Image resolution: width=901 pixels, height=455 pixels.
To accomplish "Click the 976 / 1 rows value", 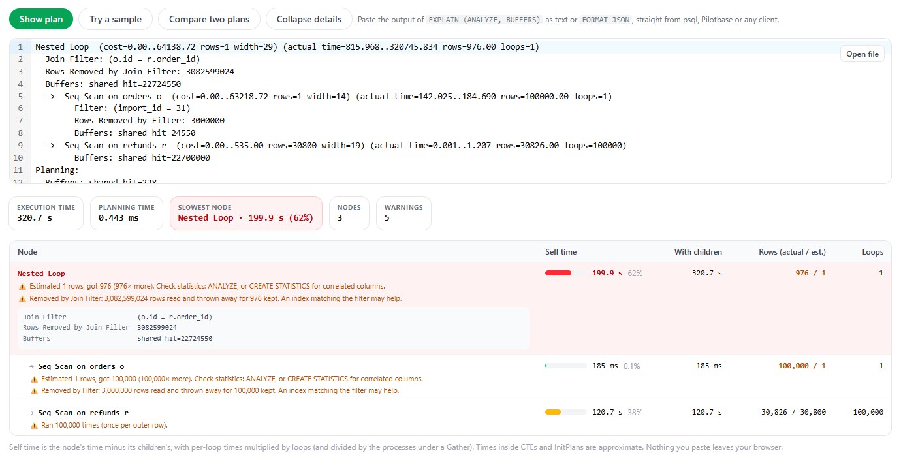I will [810, 274].
